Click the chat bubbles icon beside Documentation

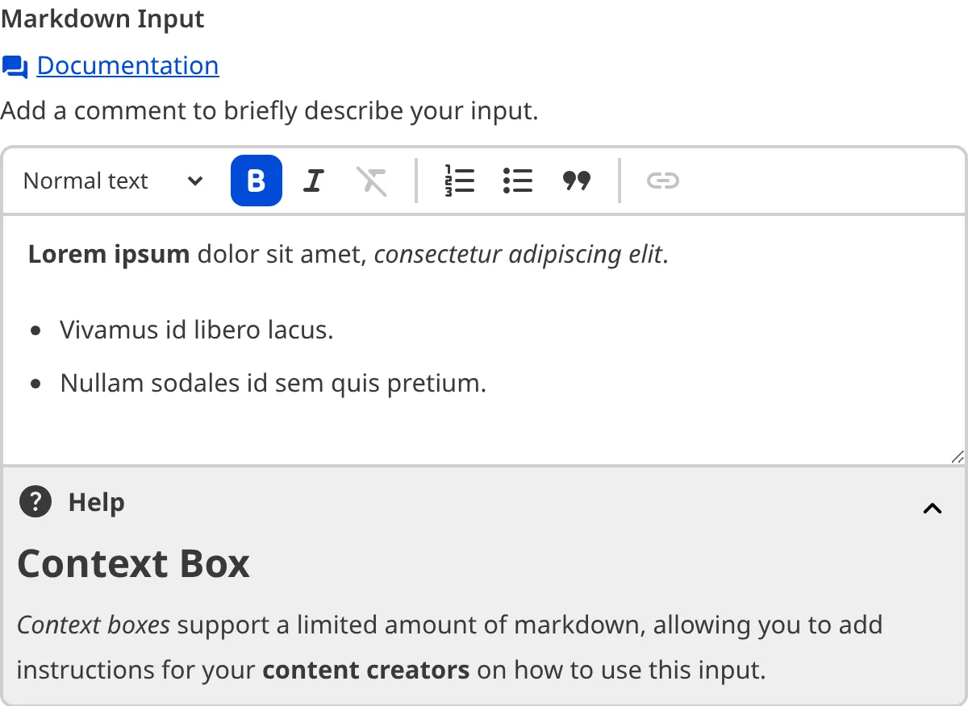(x=15, y=67)
